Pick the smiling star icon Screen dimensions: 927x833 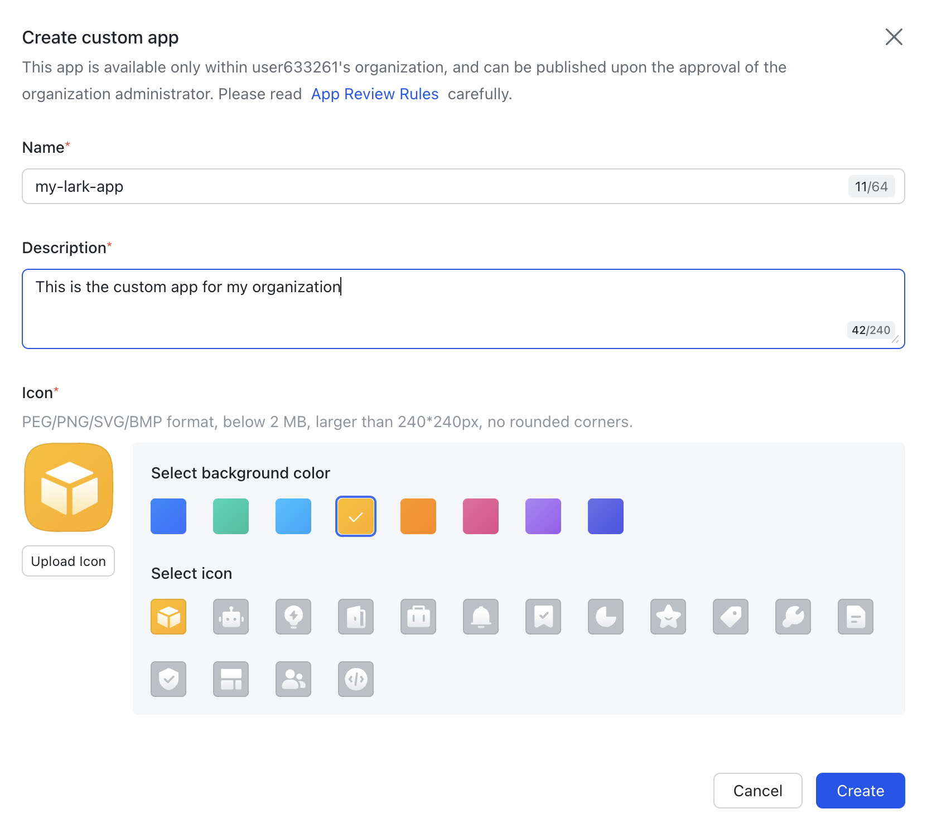(668, 617)
